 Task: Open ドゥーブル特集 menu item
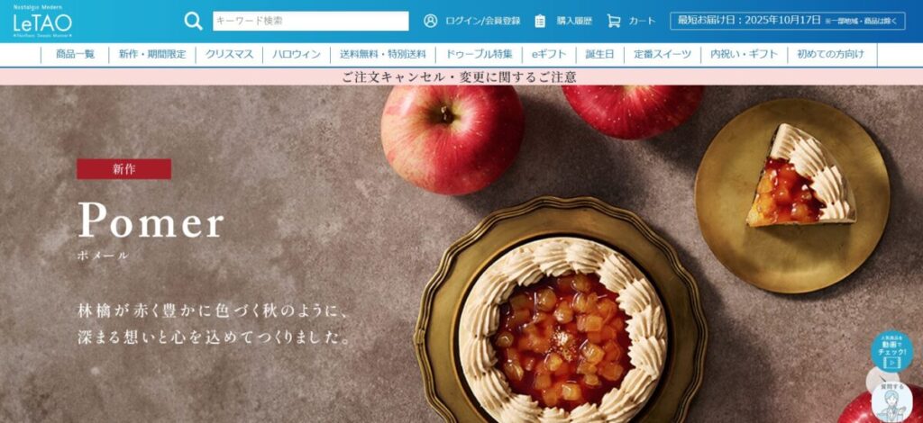click(480, 55)
